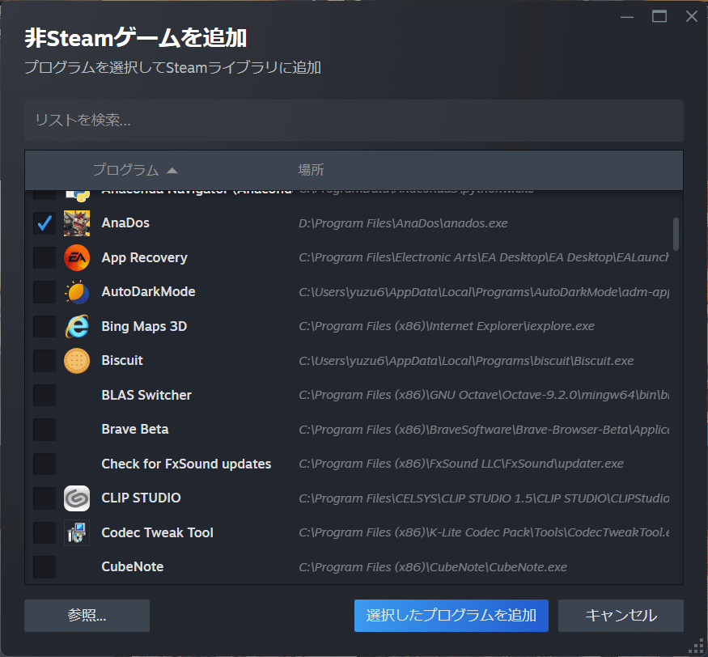The image size is (708, 657).
Task: Check the Brave Beta checkbox
Action: [x=45, y=430]
